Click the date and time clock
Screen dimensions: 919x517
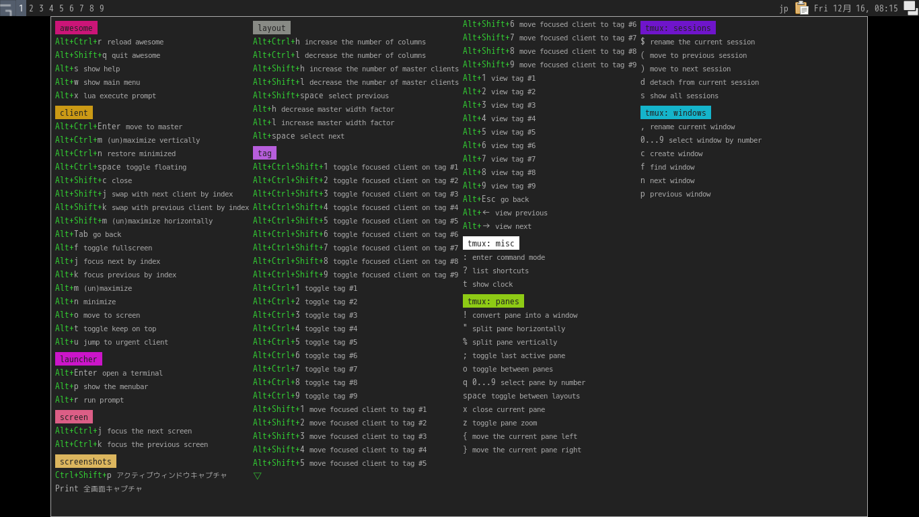point(856,8)
